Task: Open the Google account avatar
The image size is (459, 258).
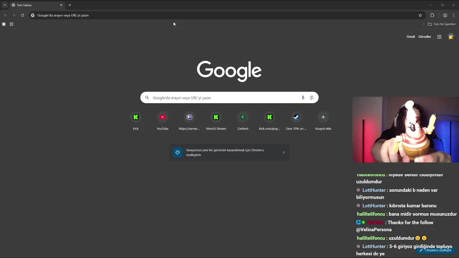Action: coord(451,37)
